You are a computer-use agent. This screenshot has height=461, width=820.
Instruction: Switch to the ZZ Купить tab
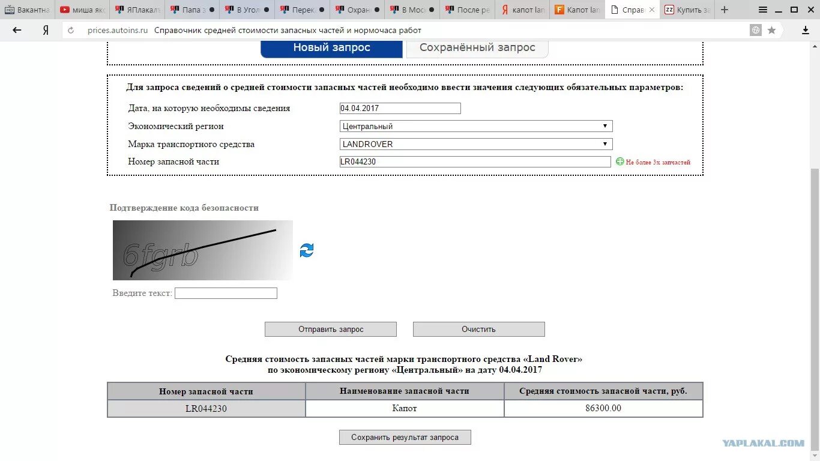[687, 10]
